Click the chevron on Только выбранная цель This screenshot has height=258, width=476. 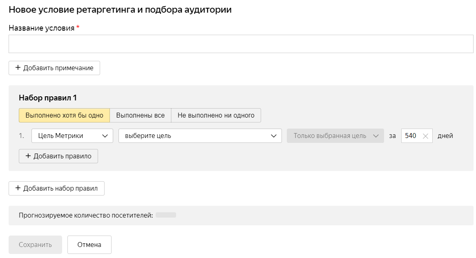click(376, 136)
